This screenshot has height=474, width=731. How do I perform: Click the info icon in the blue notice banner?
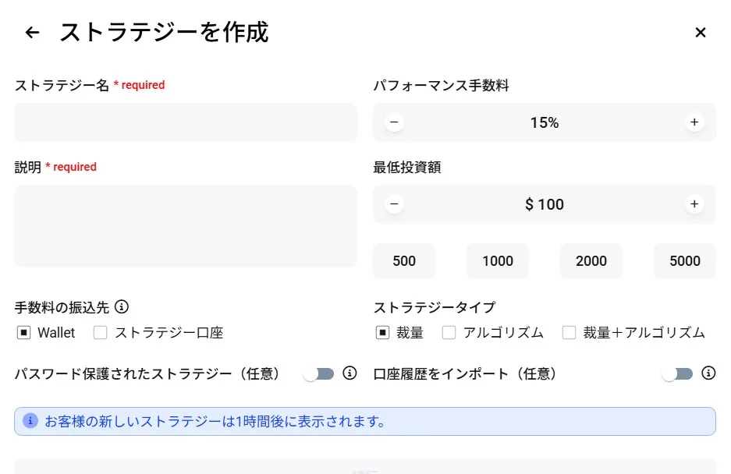(30, 421)
